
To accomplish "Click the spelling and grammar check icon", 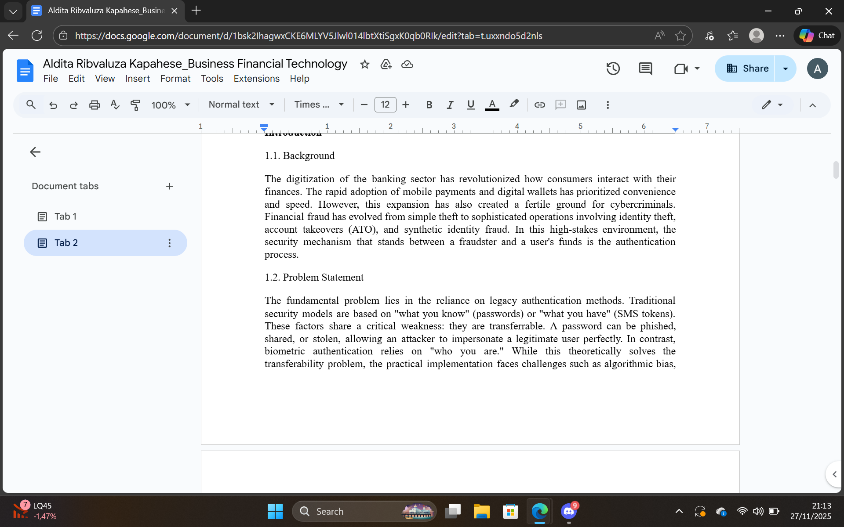I will (115, 105).
